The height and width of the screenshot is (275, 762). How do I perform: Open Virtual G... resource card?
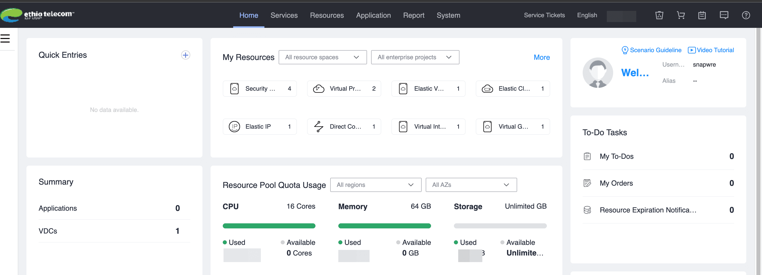point(513,127)
